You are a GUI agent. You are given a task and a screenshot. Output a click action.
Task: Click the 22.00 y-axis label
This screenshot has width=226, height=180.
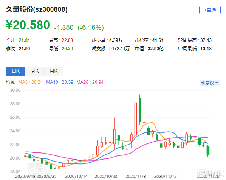tap(15, 145)
